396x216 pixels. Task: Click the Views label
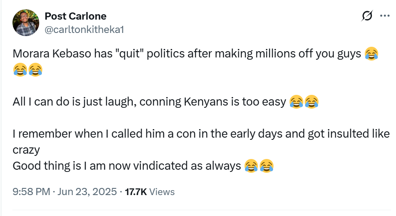[162, 192]
